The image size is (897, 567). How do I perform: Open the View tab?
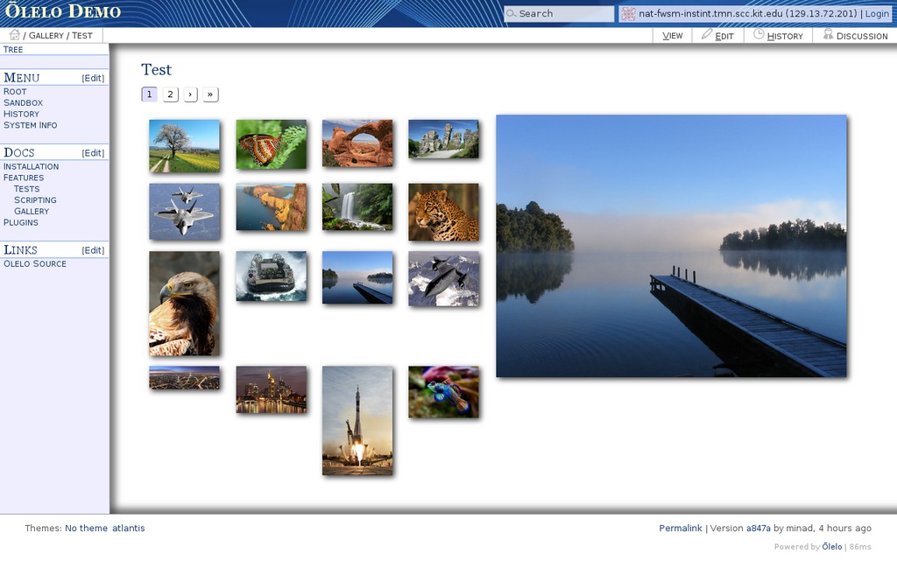pos(672,36)
